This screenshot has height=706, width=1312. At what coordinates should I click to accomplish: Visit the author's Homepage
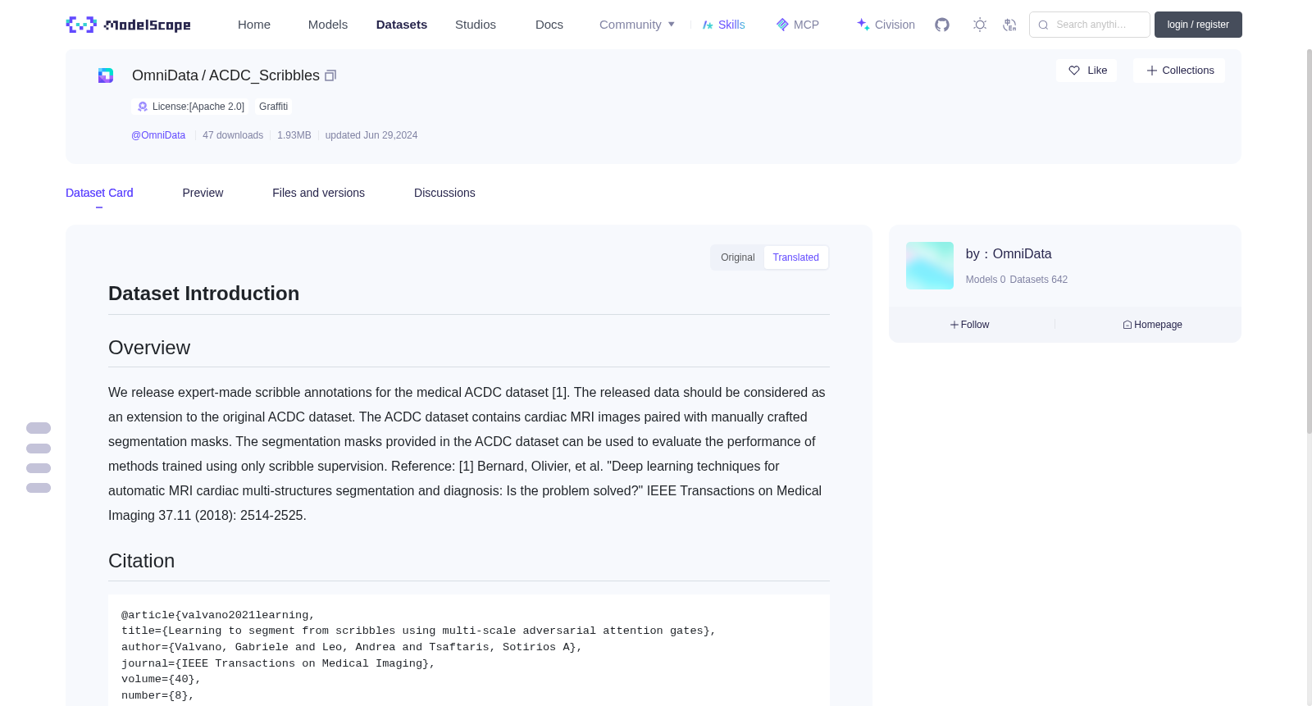click(1152, 325)
